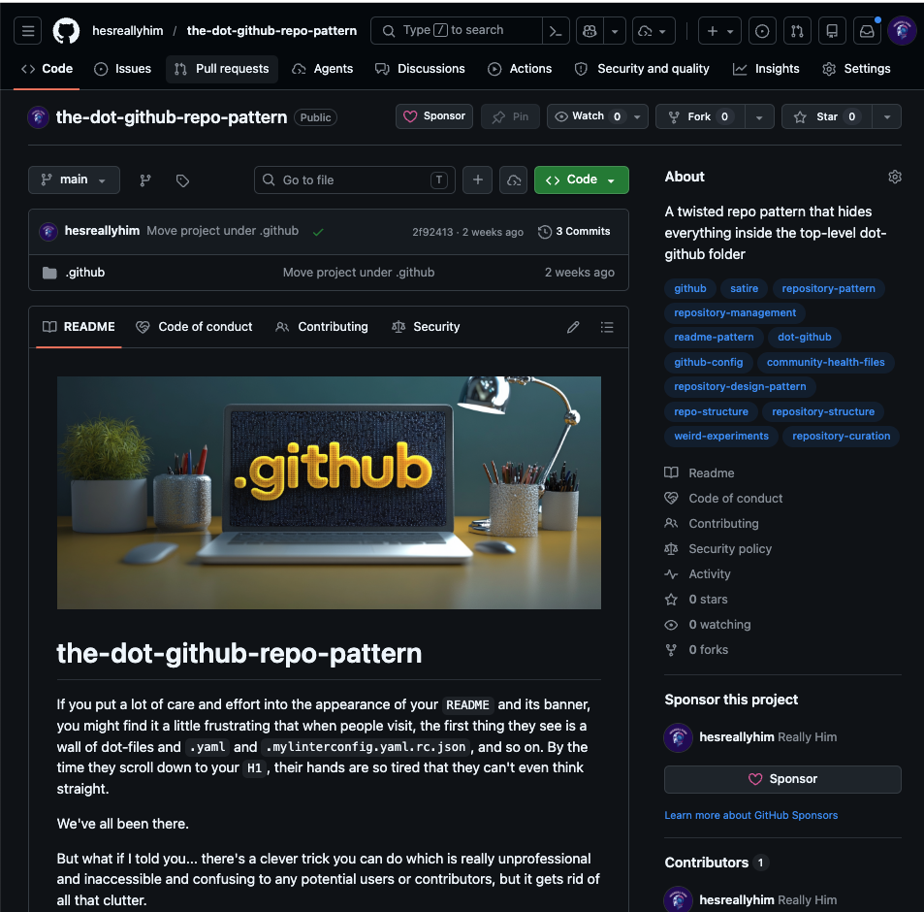Open Learn more about GitHub Sponsors link

tap(750, 815)
